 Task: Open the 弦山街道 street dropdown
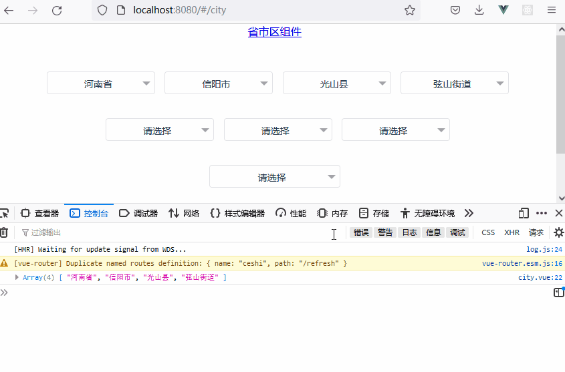pyautogui.click(x=455, y=83)
